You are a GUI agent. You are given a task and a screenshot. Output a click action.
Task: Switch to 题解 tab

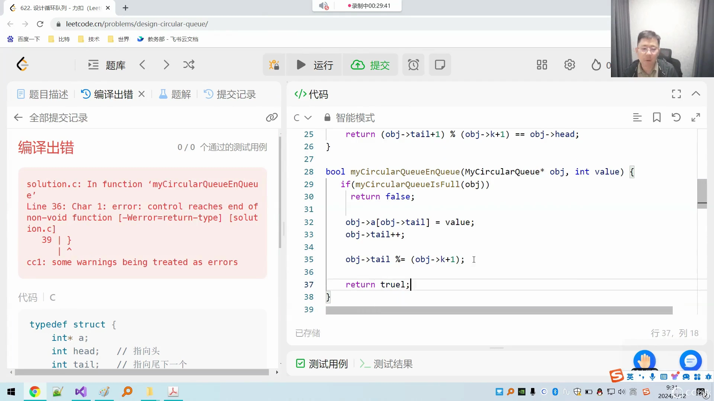click(175, 94)
